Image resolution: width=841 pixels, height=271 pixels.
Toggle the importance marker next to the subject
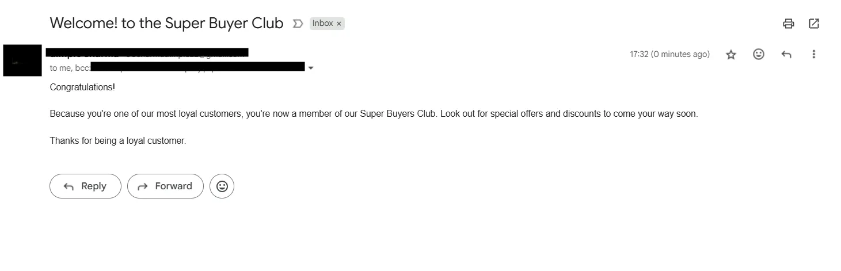[x=298, y=24]
